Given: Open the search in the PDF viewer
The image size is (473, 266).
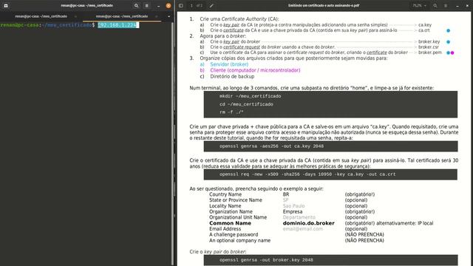Looking at the screenshot, I should [x=435, y=5].
